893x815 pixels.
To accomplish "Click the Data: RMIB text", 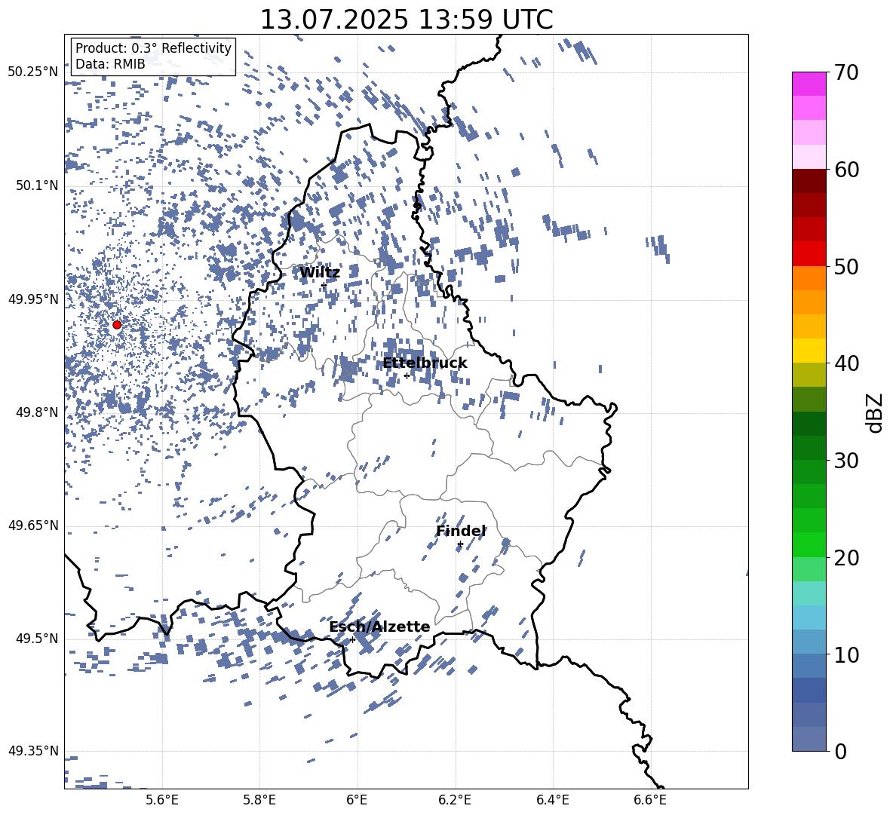I will point(110,64).
